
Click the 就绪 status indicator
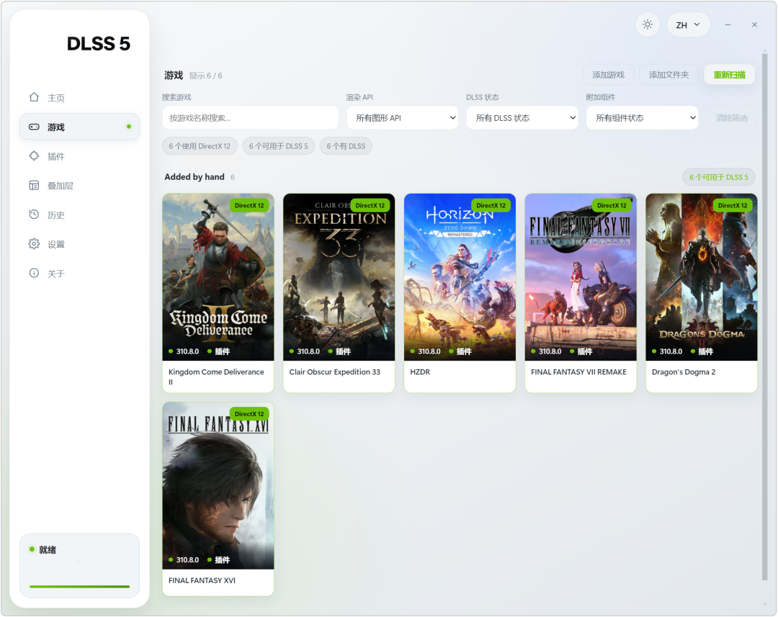43,549
